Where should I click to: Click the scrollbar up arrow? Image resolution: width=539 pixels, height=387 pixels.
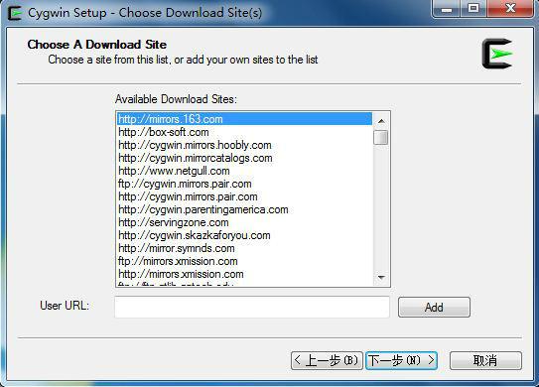[x=381, y=121]
